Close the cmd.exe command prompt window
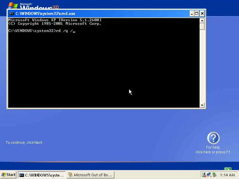This screenshot has width=239, height=179. tap(202, 13)
